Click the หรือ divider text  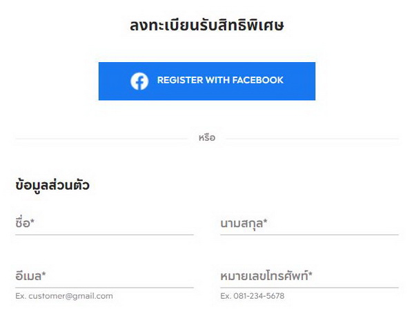[206, 138]
